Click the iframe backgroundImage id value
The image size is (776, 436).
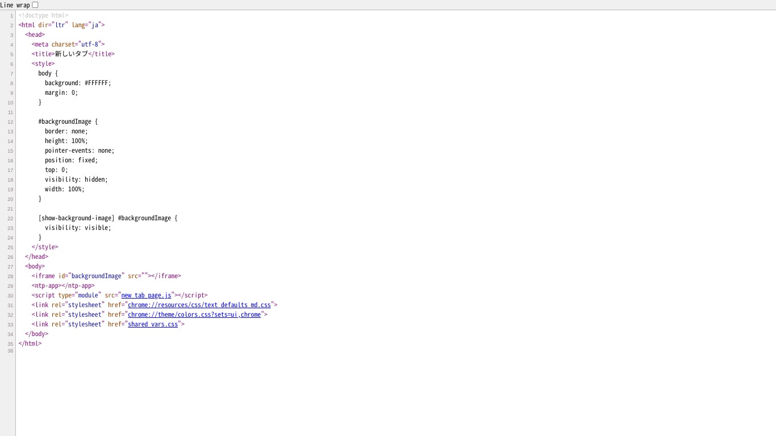pos(96,276)
